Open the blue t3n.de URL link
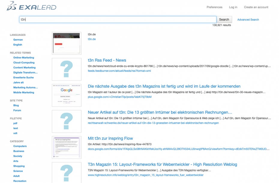279x183 pixels. 92,39
